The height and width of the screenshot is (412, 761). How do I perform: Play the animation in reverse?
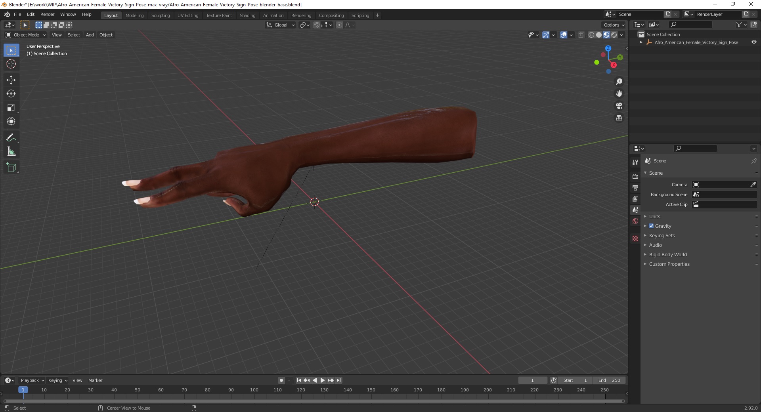[315, 380]
